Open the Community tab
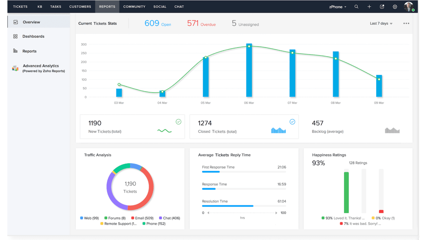427x240 pixels. click(134, 7)
